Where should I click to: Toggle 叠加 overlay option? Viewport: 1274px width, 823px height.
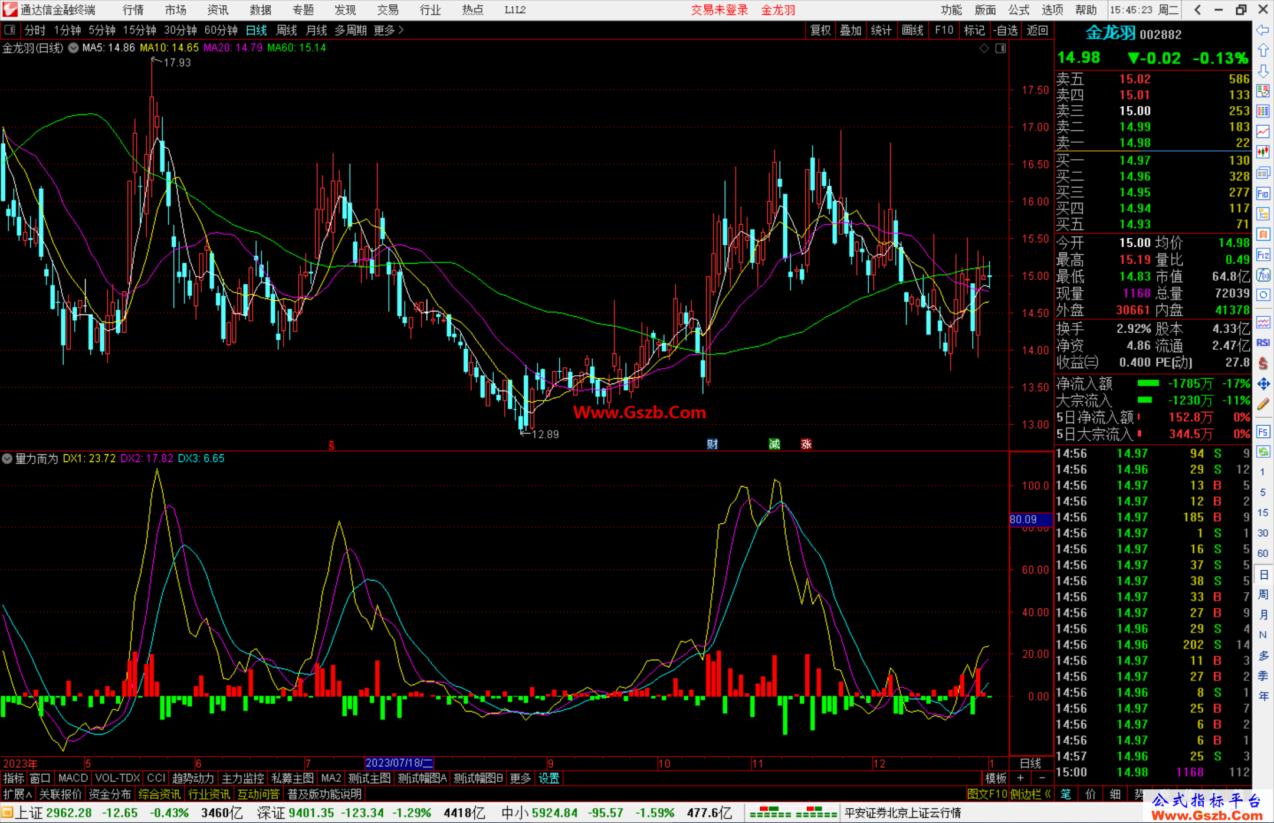(x=851, y=30)
